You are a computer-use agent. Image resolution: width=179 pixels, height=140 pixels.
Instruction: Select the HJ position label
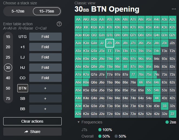[23, 68]
